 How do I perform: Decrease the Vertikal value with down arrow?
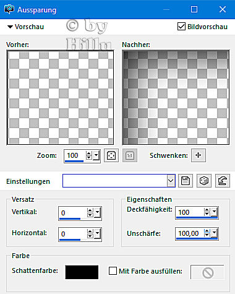tap(90, 215)
